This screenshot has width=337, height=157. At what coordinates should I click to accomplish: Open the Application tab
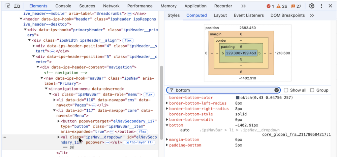point(195,6)
